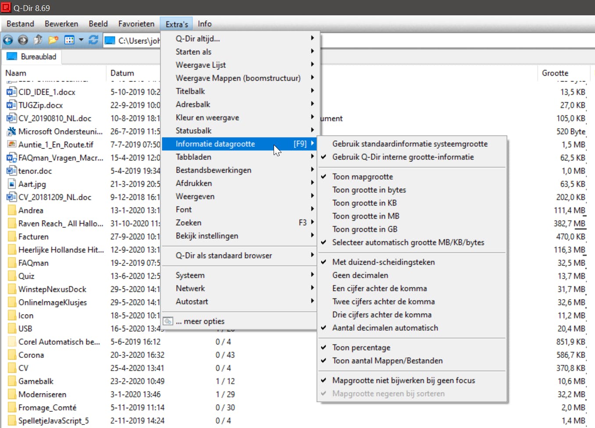Image resolution: width=595 pixels, height=428 pixels.
Task: Open the view mode dropdown arrow
Action: coord(81,40)
